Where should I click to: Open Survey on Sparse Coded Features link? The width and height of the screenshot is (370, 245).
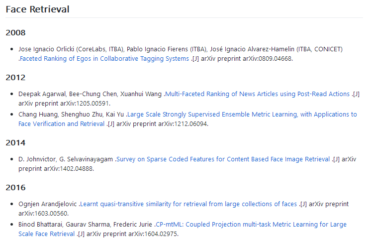click(x=223, y=159)
